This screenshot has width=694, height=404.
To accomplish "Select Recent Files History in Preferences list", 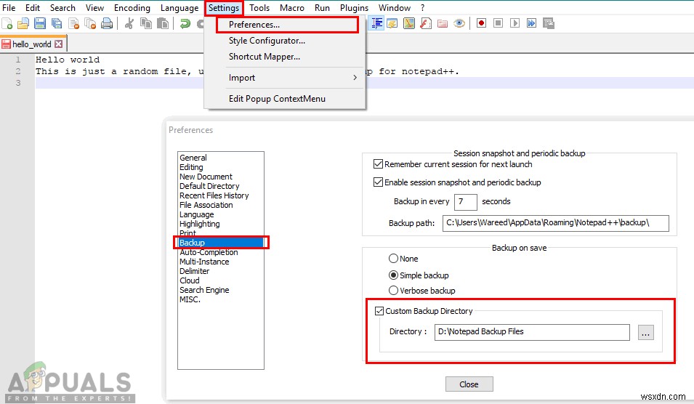I will tap(214, 195).
